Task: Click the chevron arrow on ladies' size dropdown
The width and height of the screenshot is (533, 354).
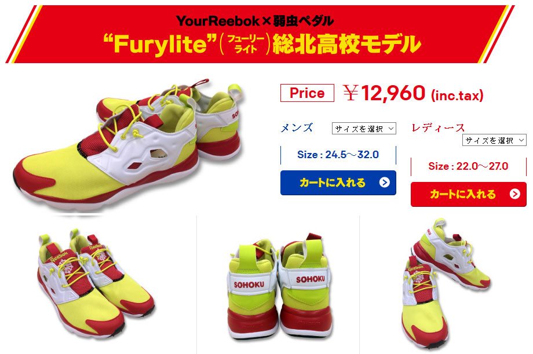Action: pyautogui.click(x=521, y=140)
